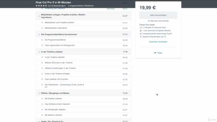Click the downloadable material document icon

pyautogui.click(x=141, y=30)
